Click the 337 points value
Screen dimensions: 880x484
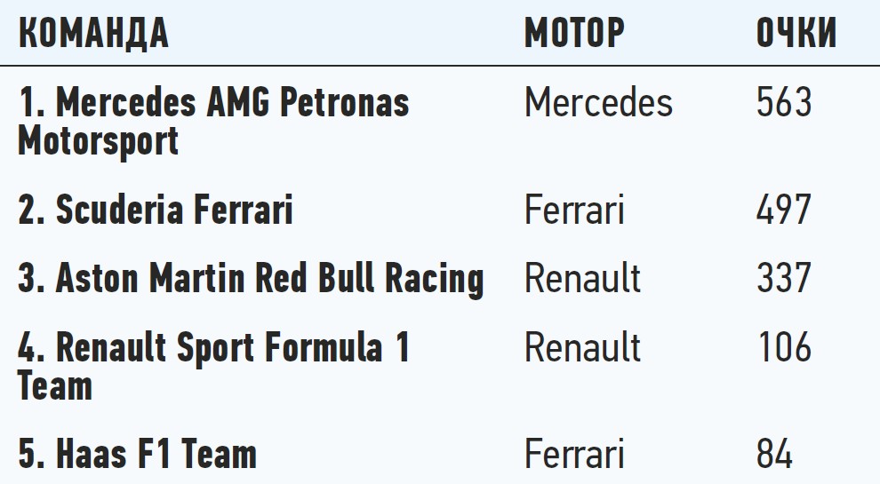click(784, 278)
